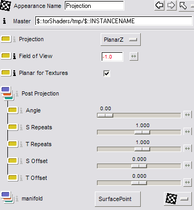194x210 pixels.
Task: Toggle the Planar for Textures checkbox
Action: coord(106,73)
